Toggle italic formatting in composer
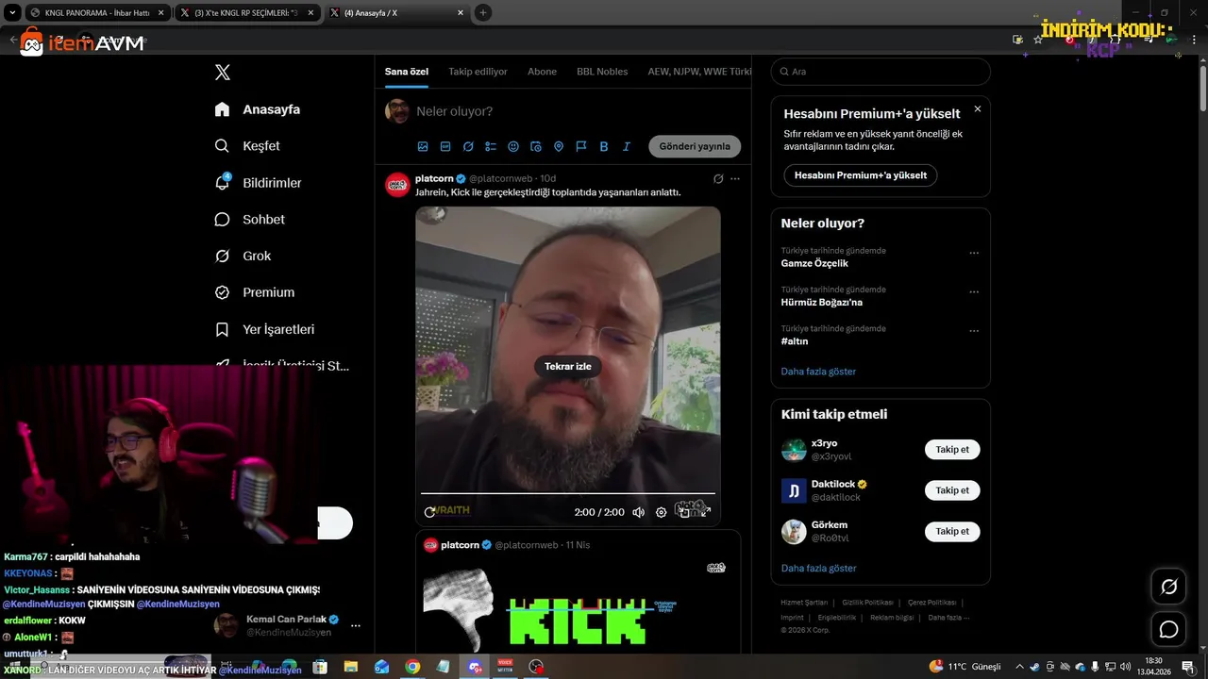The width and height of the screenshot is (1208, 679). pos(626,147)
